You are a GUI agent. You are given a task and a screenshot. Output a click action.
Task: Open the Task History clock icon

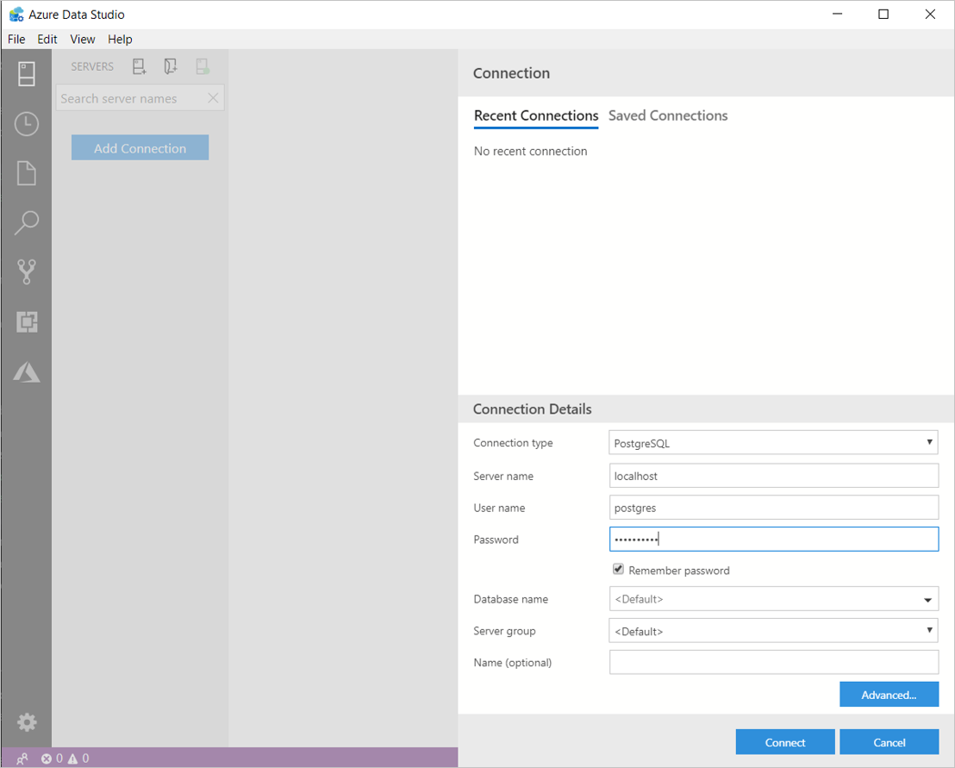pyautogui.click(x=26, y=123)
